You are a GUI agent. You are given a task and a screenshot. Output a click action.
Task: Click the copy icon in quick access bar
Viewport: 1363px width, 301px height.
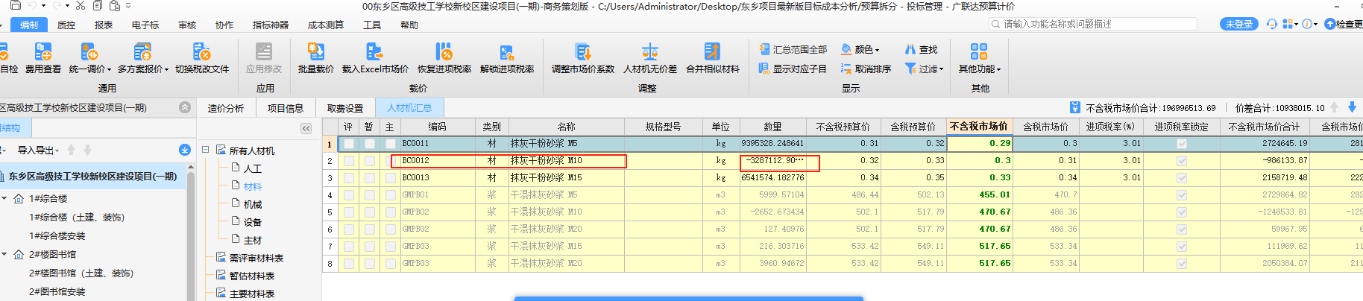pyautogui.click(x=97, y=5)
